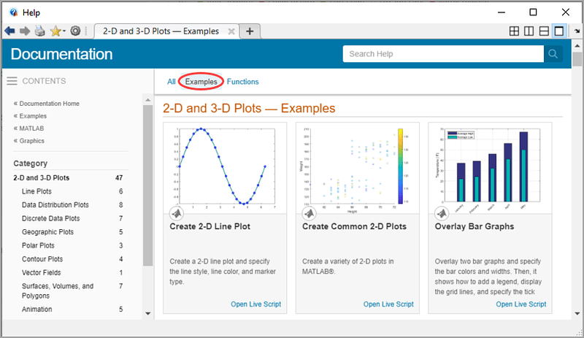Click in the Search Help field
The height and width of the screenshot is (338, 584).
pos(442,54)
